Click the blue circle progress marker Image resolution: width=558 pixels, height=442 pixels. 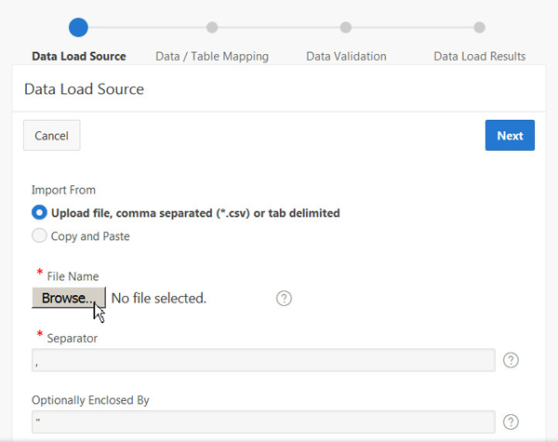[x=79, y=27]
